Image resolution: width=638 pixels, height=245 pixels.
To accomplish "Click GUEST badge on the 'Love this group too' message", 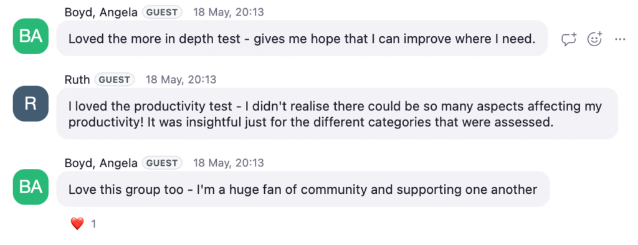I will pyautogui.click(x=162, y=163).
